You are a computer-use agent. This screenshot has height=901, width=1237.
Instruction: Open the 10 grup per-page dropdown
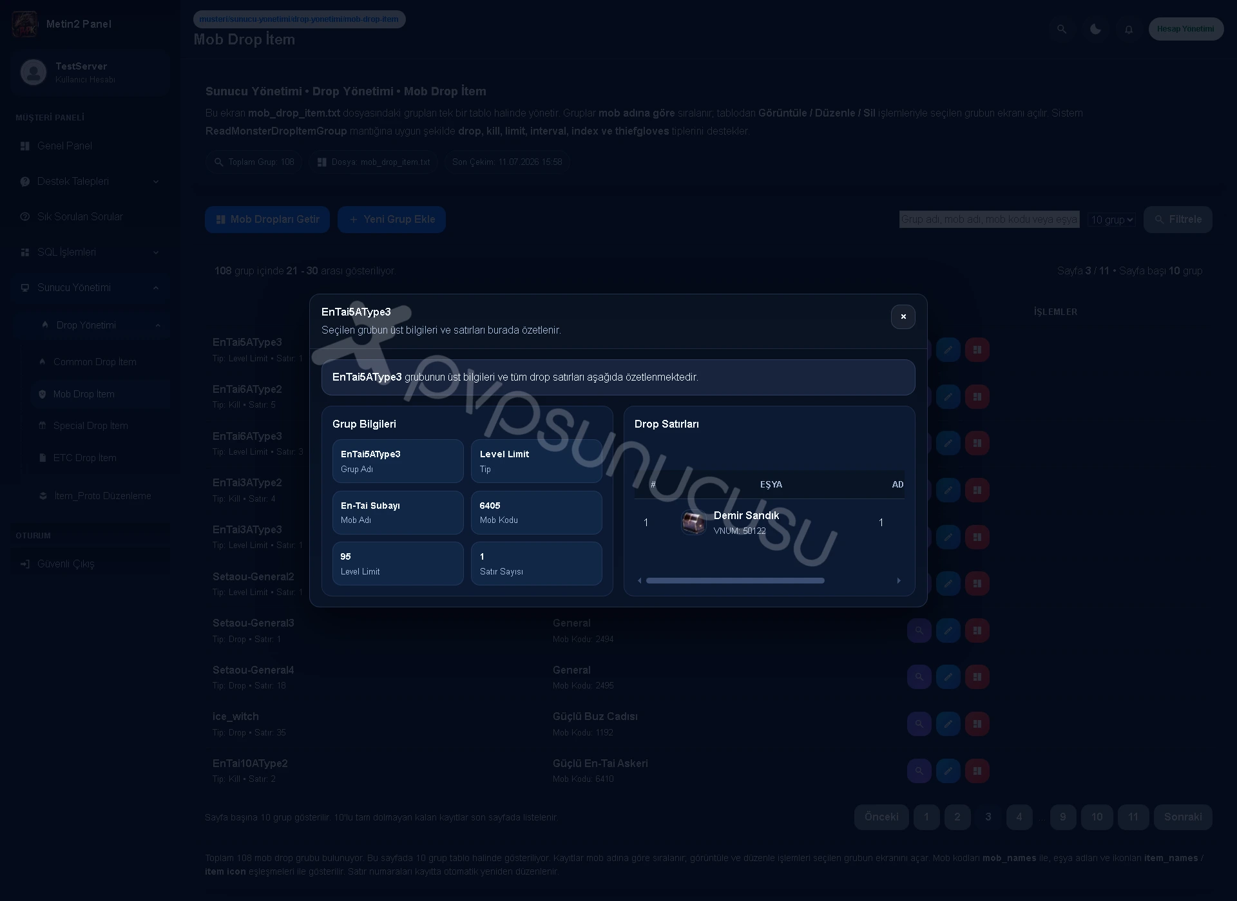coord(1111,220)
